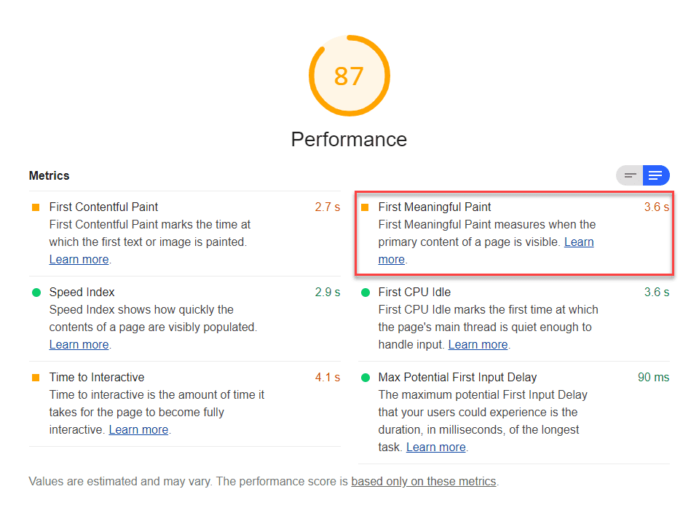The height and width of the screenshot is (513, 699).
Task: Open Learn more under Speed Index
Action: click(79, 344)
